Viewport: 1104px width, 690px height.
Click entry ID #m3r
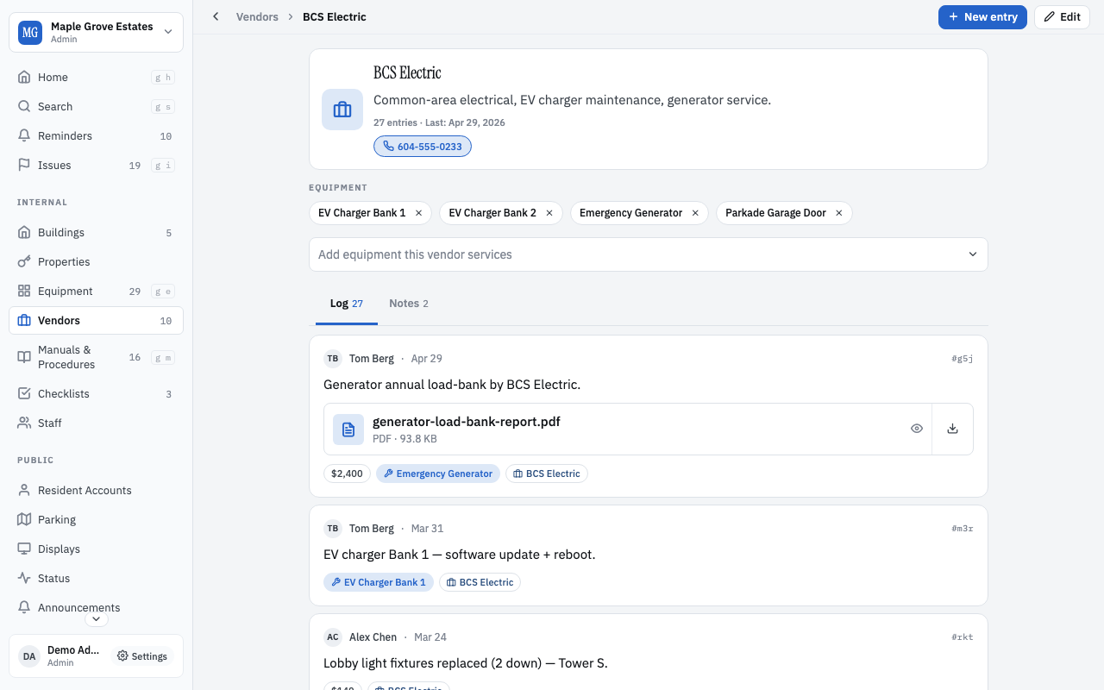click(x=962, y=529)
